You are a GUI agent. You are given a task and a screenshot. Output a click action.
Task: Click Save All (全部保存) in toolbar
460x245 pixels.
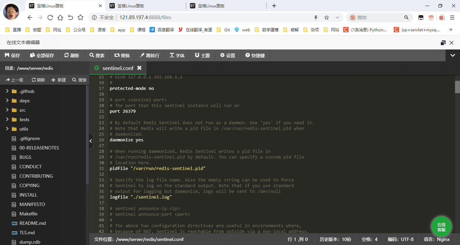click(42, 56)
